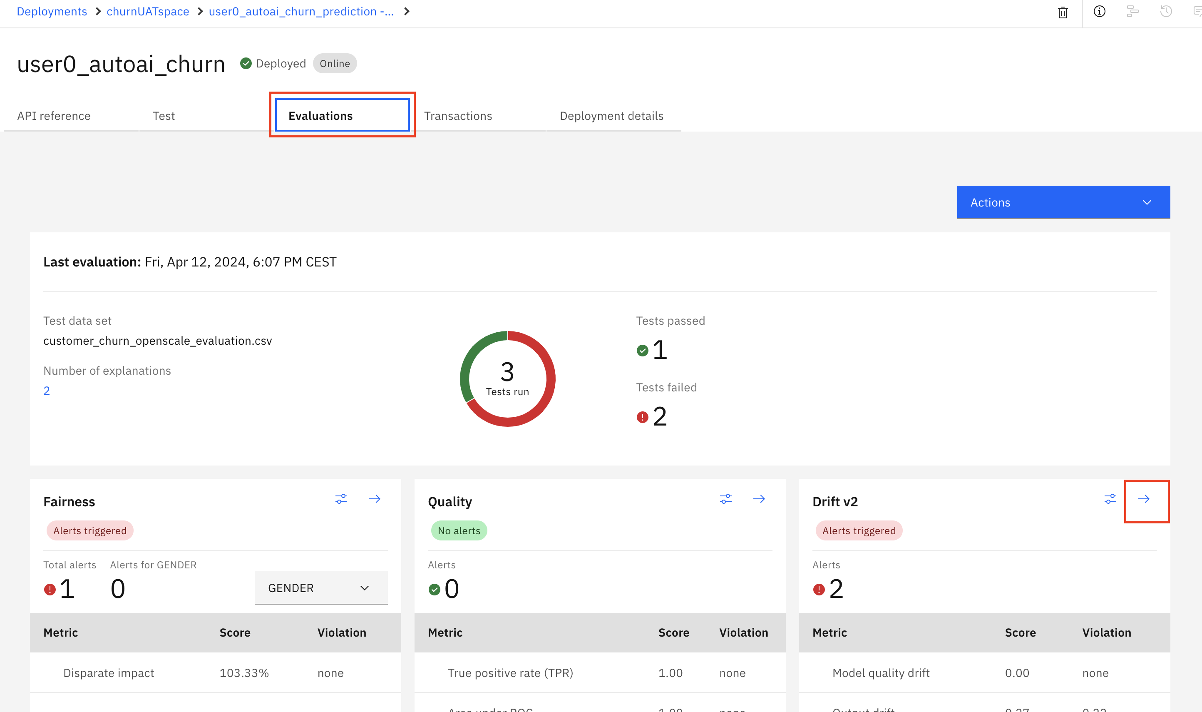
Task: Click the Quality alerts green check icon
Action: pyautogui.click(x=435, y=589)
